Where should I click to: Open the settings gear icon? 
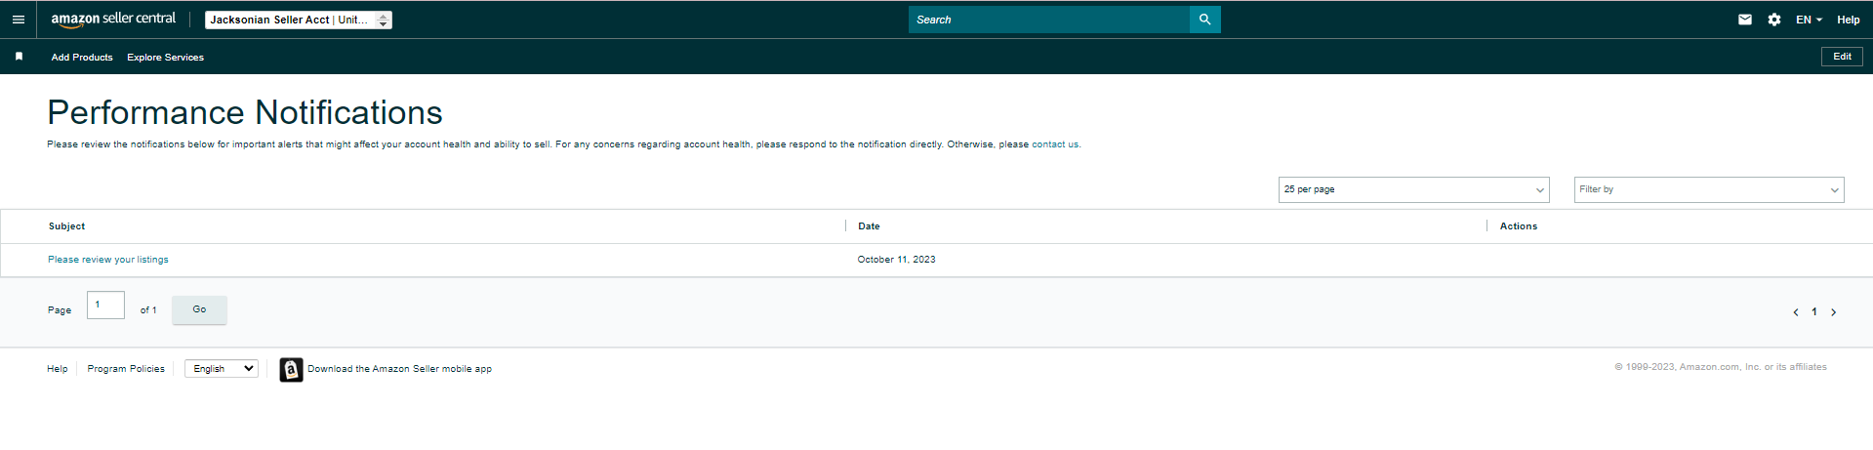pos(1774,20)
